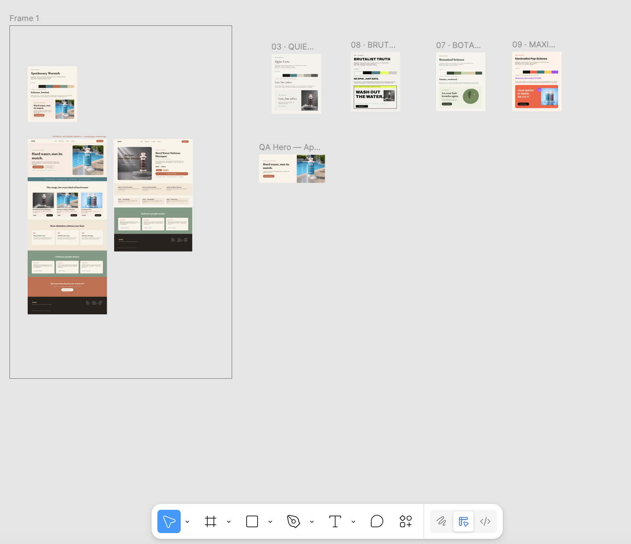The image size is (631, 544).
Task: Select the Frame tool
Action: 211,521
